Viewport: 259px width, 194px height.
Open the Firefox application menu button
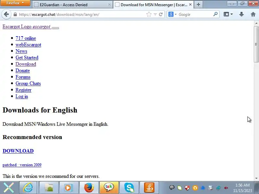[x=15, y=3]
